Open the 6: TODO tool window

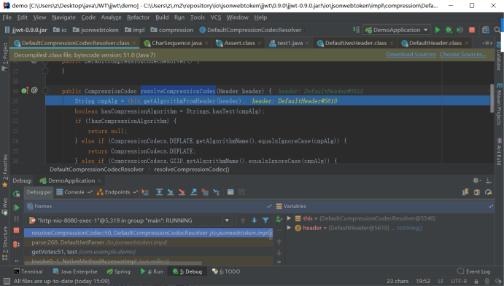[226, 271]
